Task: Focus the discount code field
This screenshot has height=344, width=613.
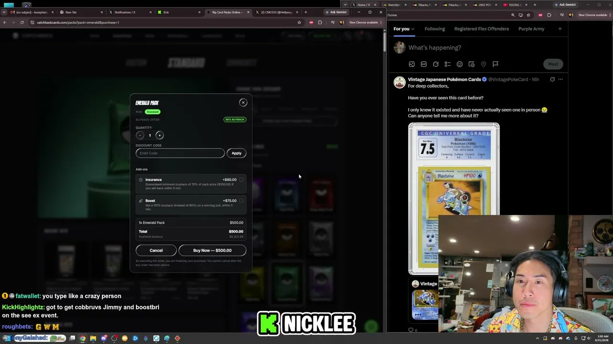Action: 180,153
